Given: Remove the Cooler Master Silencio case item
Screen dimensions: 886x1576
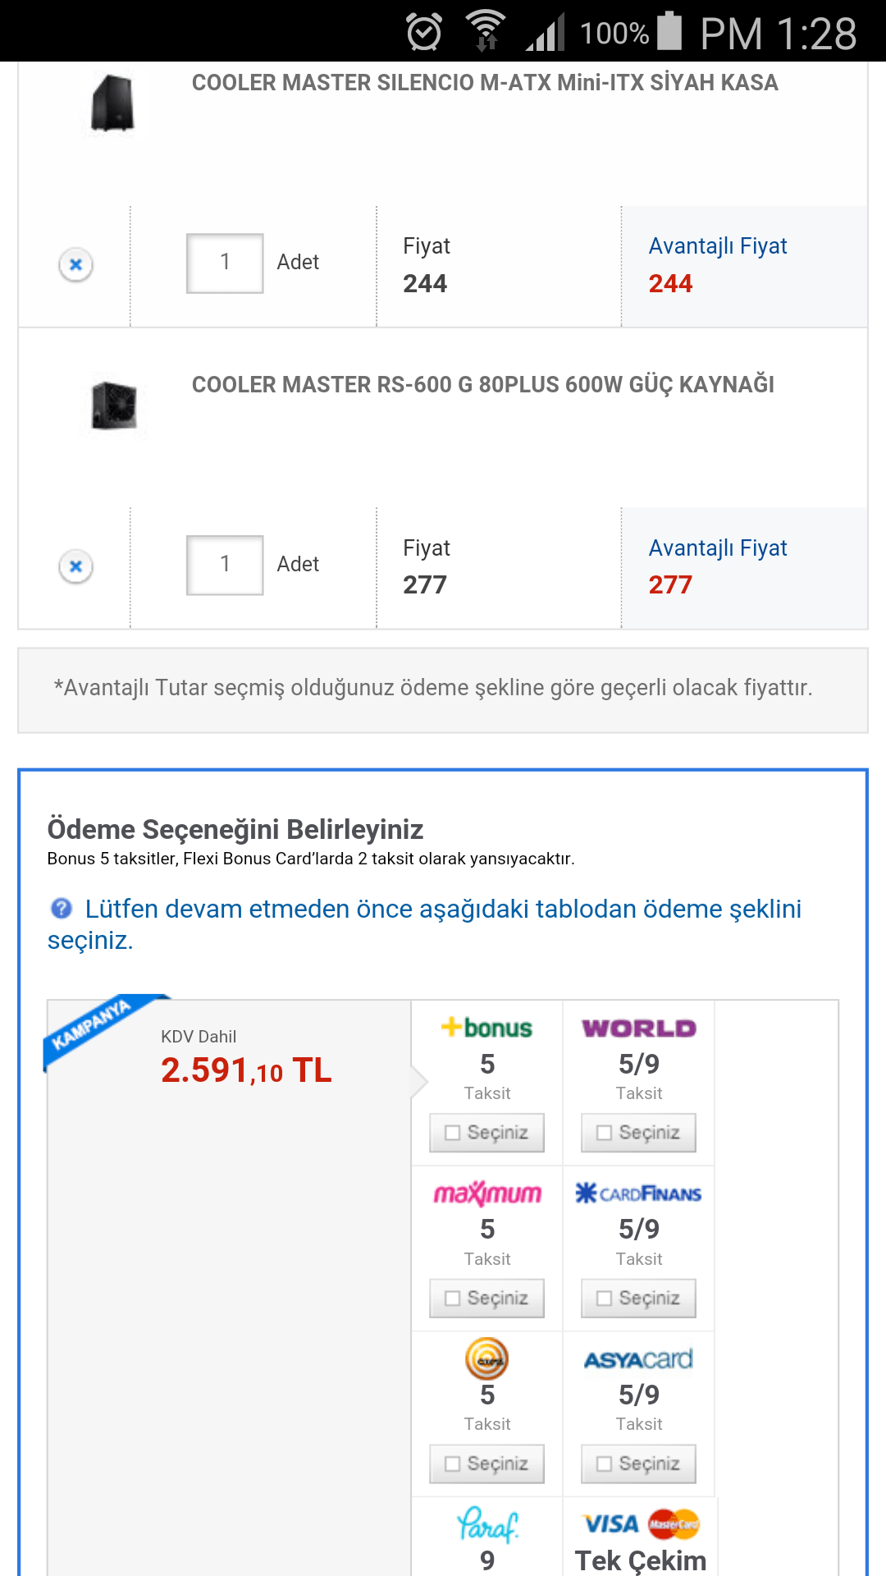Looking at the screenshot, I should point(75,264).
